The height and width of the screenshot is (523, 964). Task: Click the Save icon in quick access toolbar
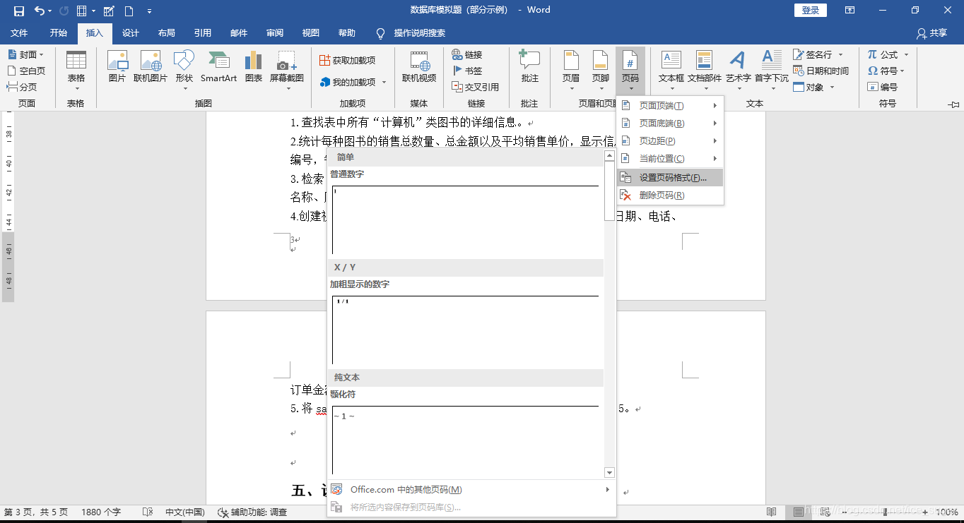19,11
